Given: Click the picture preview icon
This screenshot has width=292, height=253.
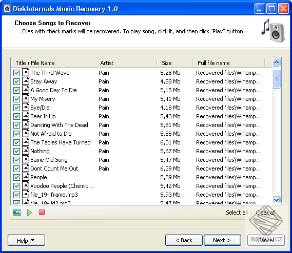Looking at the screenshot, I should click(x=17, y=213).
